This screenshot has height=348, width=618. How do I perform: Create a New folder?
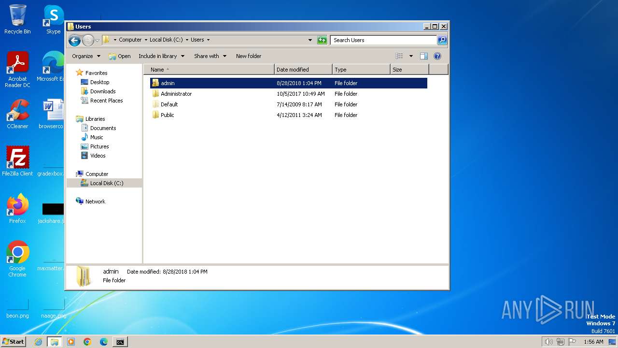click(249, 56)
